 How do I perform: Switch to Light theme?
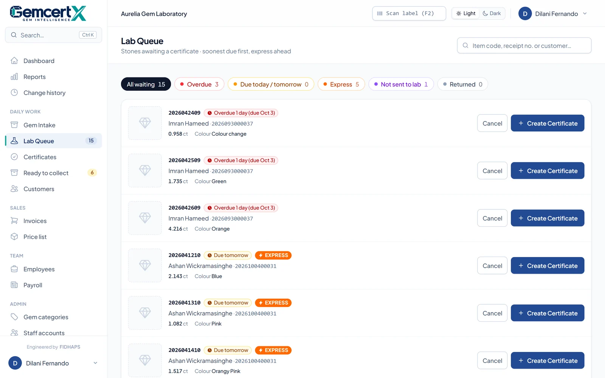click(465, 13)
